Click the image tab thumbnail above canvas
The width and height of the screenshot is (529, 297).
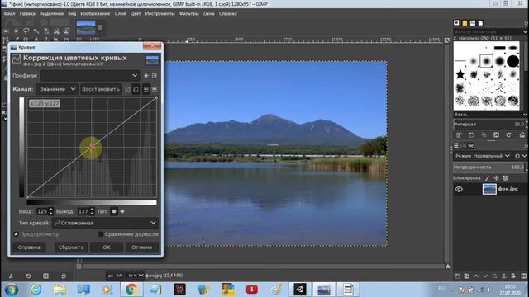tap(86, 27)
